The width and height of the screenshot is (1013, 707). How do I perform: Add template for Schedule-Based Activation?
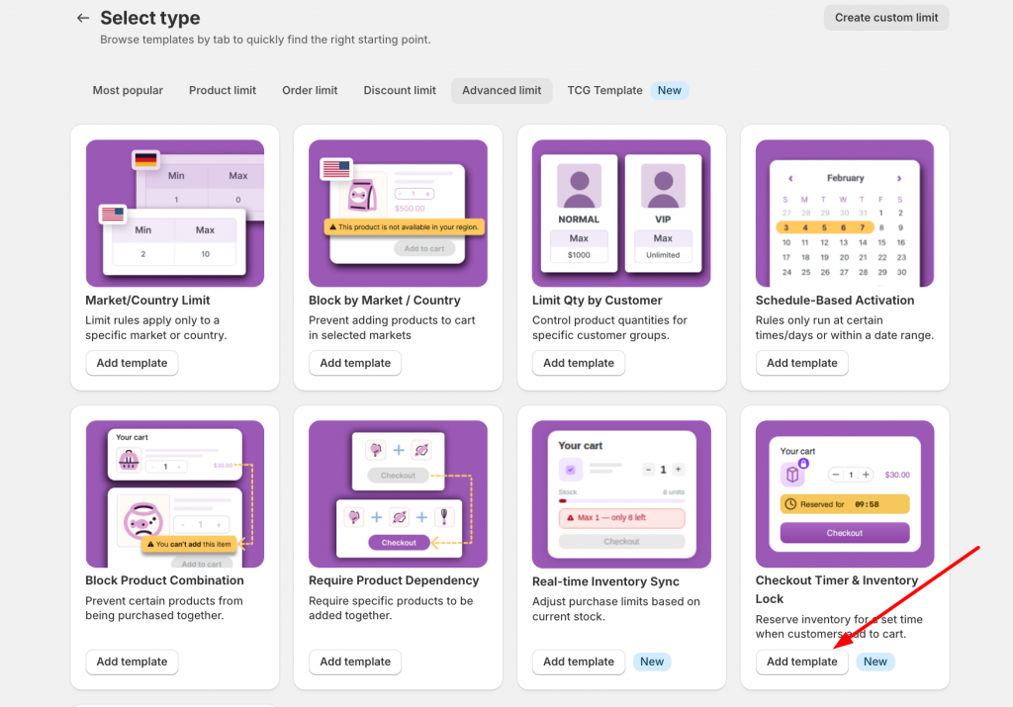[801, 363]
